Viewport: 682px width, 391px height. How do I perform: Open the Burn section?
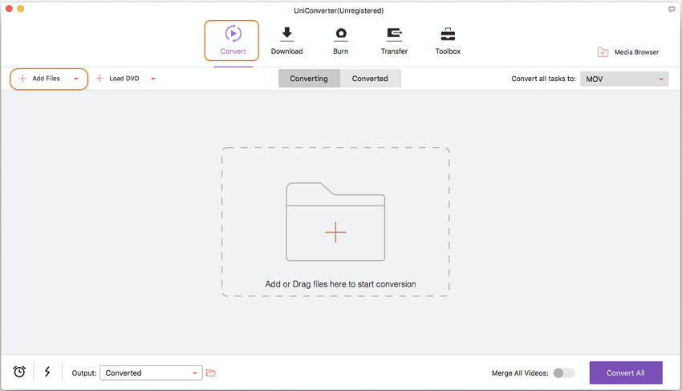click(x=340, y=40)
